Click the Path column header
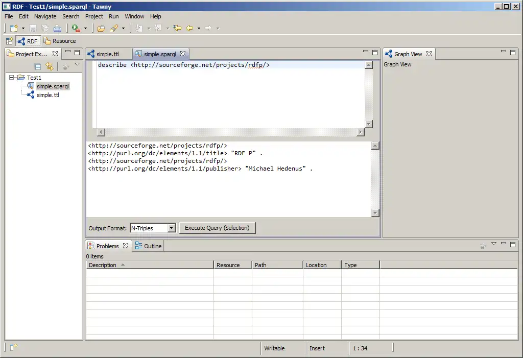Image resolution: width=523 pixels, height=358 pixels. point(277,265)
